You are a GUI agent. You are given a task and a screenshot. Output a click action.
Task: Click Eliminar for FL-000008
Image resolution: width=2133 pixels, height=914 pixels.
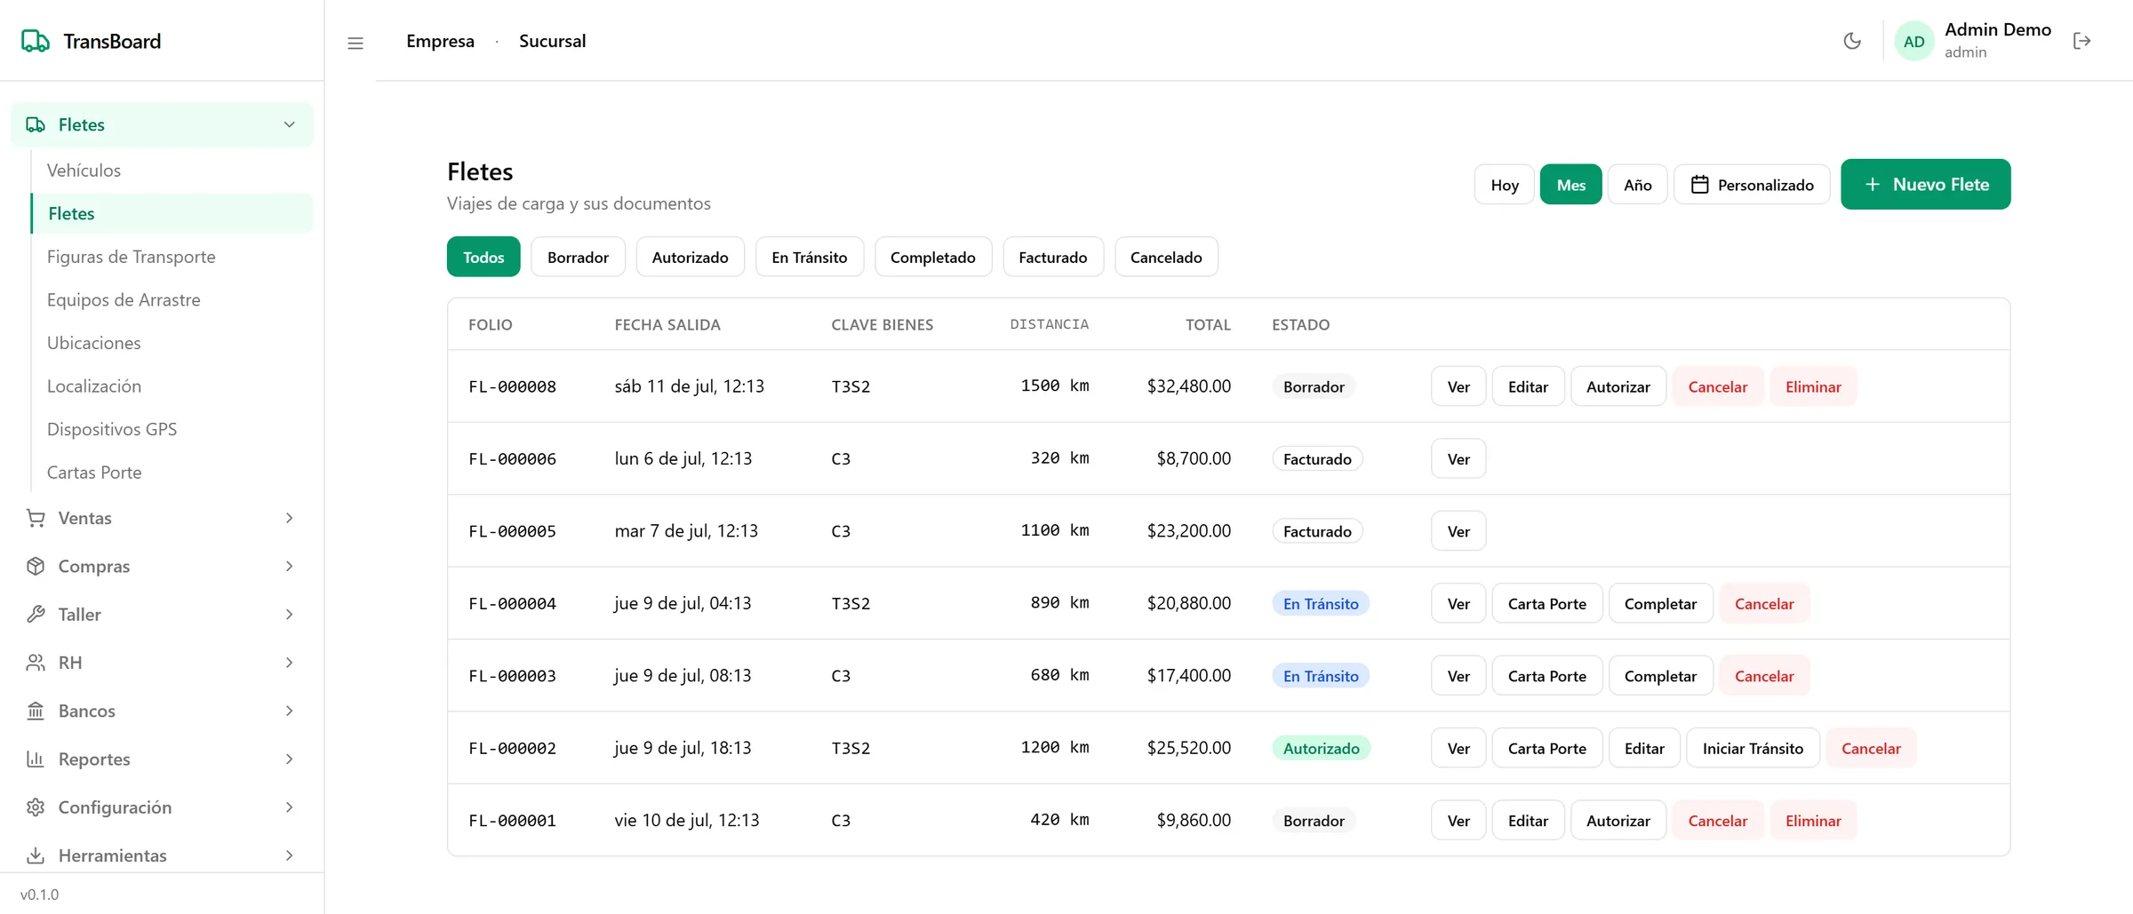point(1813,386)
